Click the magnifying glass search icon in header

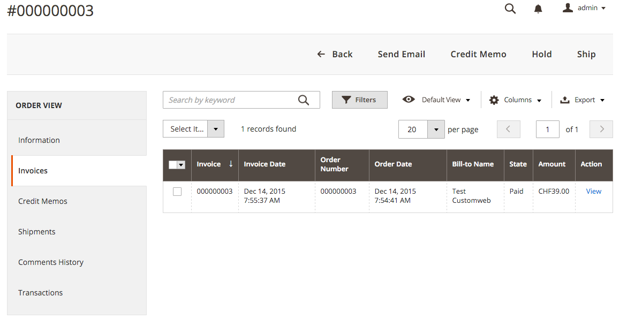510,9
